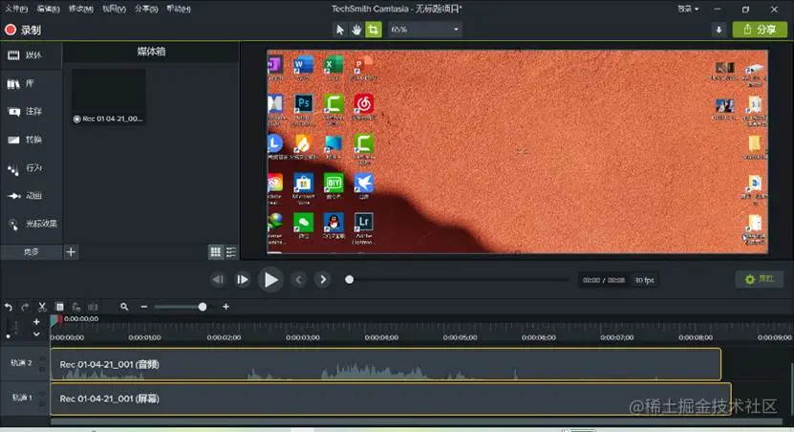Copy the selected clip

(x=60, y=307)
